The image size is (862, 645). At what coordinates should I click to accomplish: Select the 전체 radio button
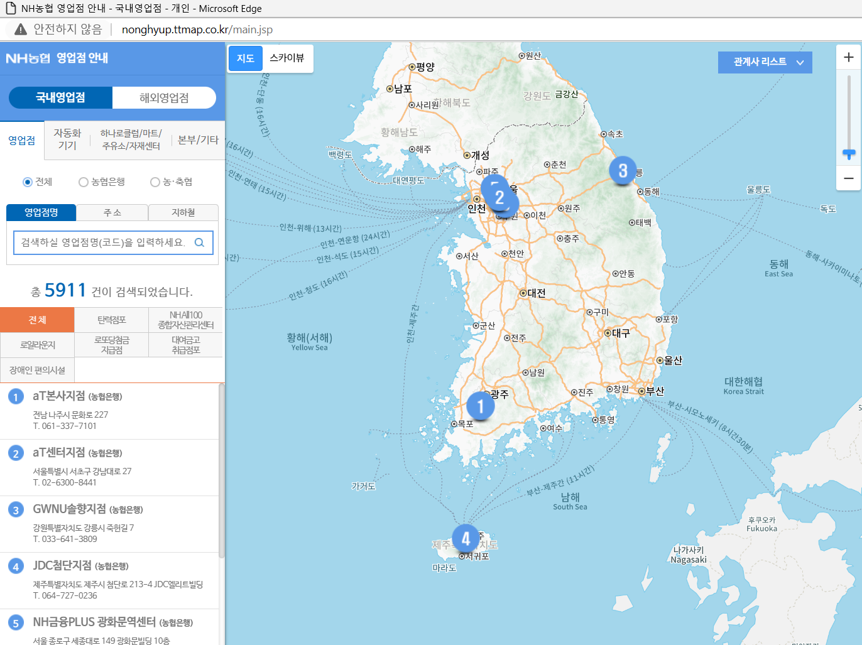pos(28,182)
